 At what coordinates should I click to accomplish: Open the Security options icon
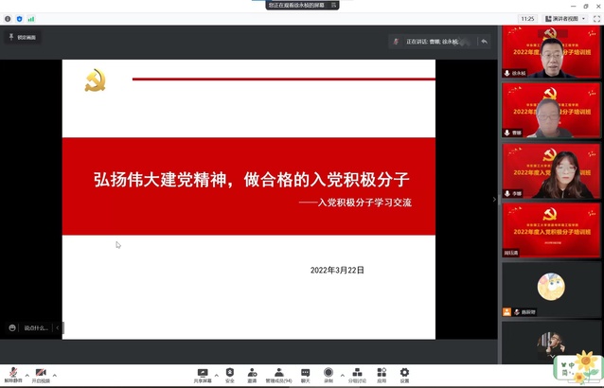pos(229,373)
